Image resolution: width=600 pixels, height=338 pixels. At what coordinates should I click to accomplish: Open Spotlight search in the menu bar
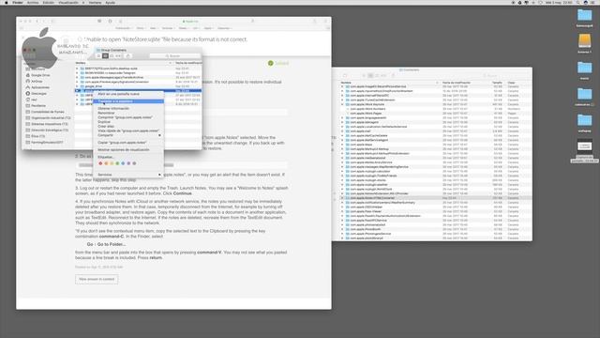[x=578, y=2]
